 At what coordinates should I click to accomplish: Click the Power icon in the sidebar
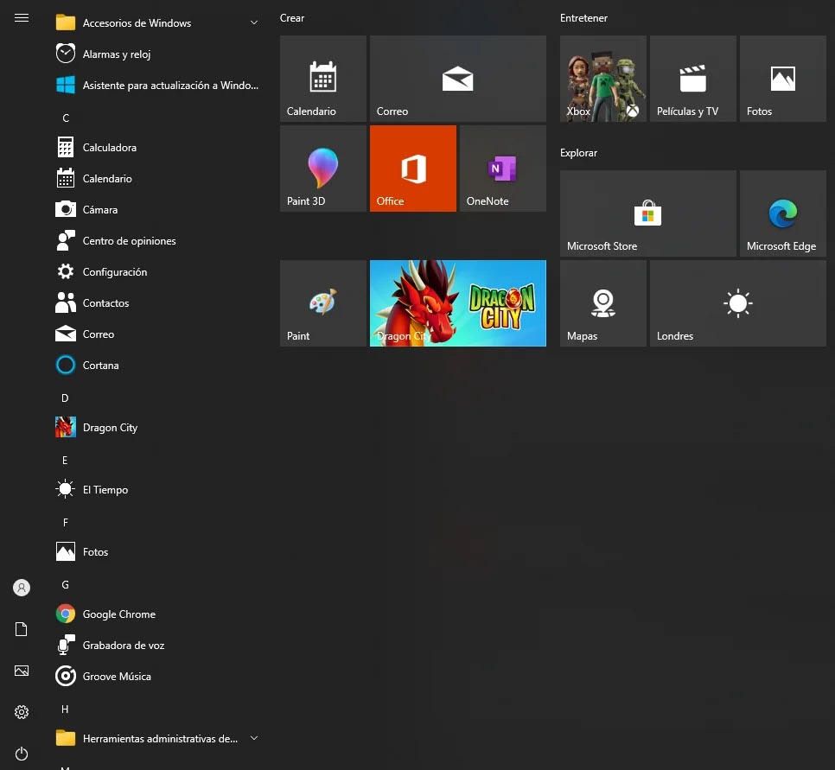[22, 754]
